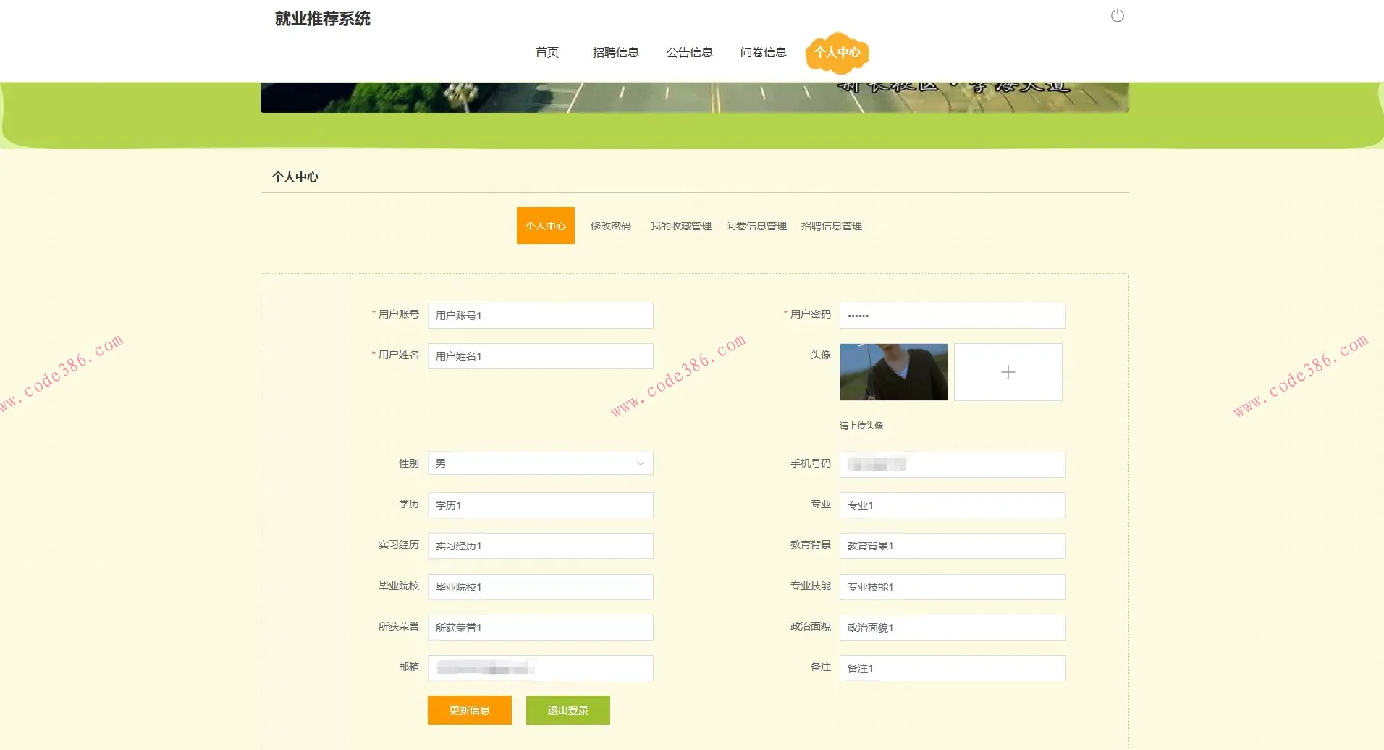Image resolution: width=1384 pixels, height=750 pixels.
Task: Click inside the 用户密码 password field
Action: pos(953,316)
